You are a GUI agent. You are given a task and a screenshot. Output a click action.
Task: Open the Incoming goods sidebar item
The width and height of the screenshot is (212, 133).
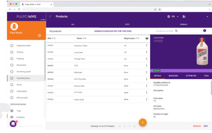(x=24, y=72)
